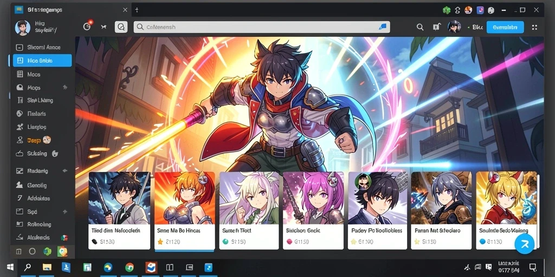Expand the Hops sidebar item arrow

tap(65, 87)
